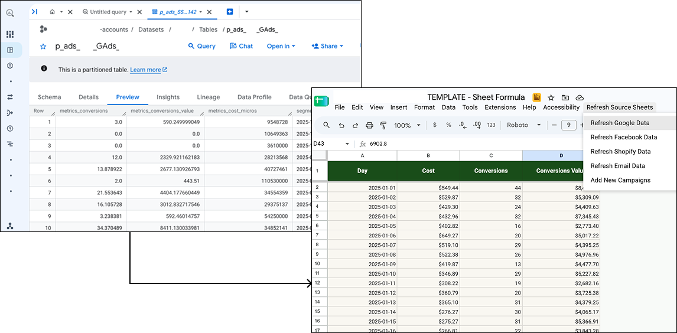Screen dimensions: 677x333
Task: Choose Add New Campaigns menu item
Action: point(630,180)
